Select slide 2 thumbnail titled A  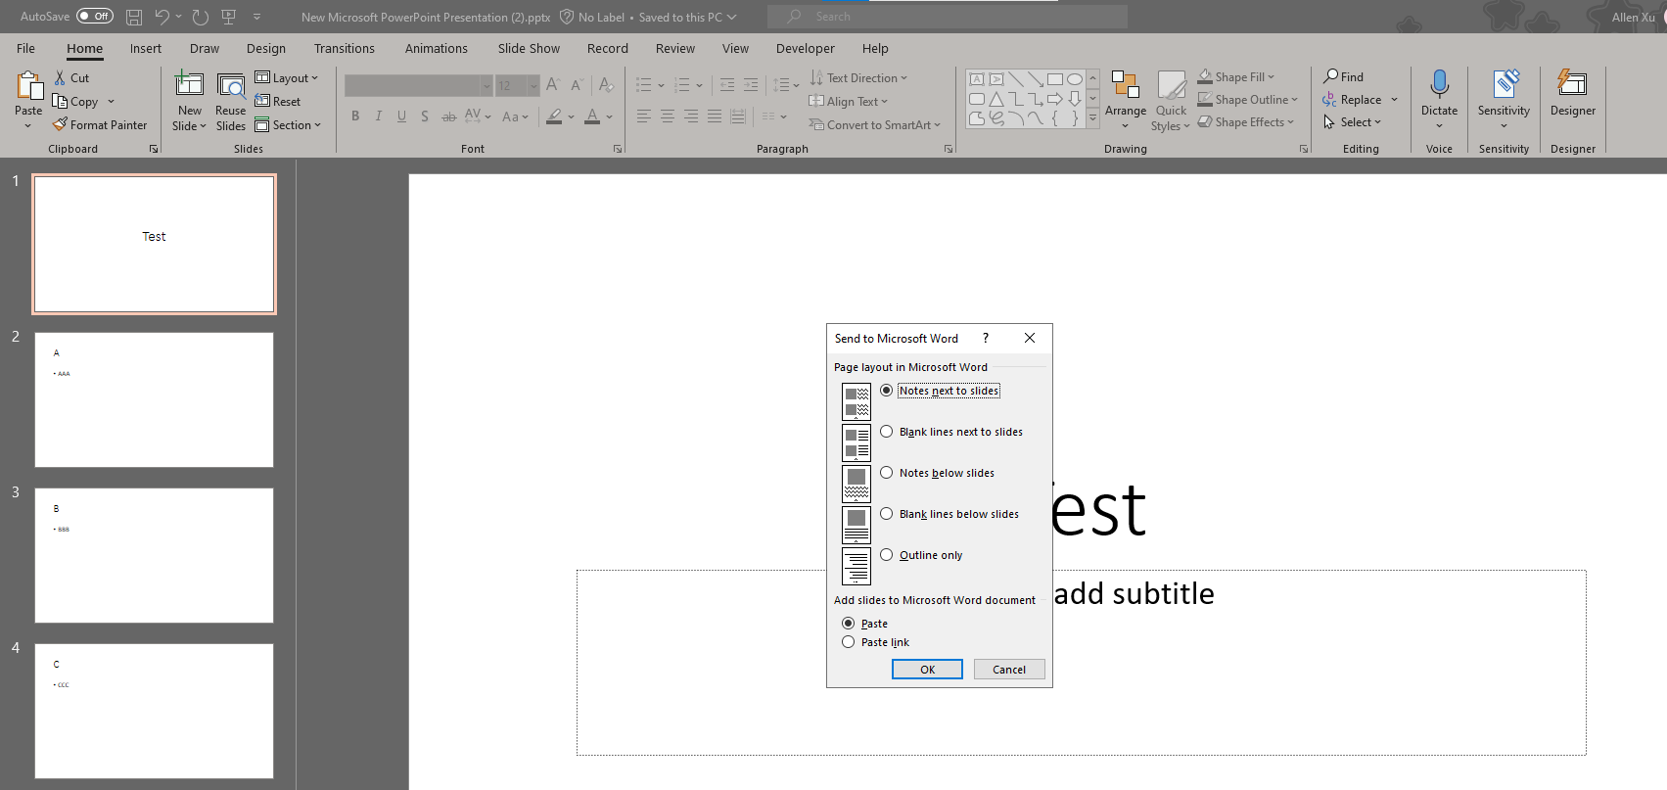155,399
